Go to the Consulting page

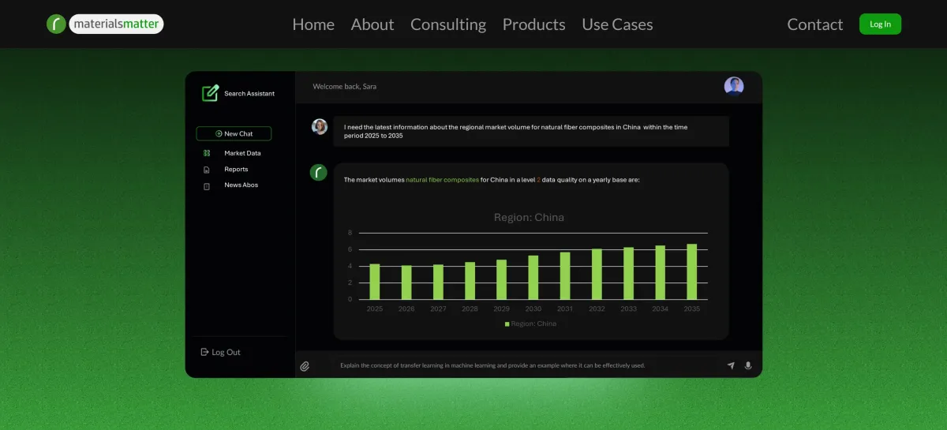pyautogui.click(x=448, y=24)
